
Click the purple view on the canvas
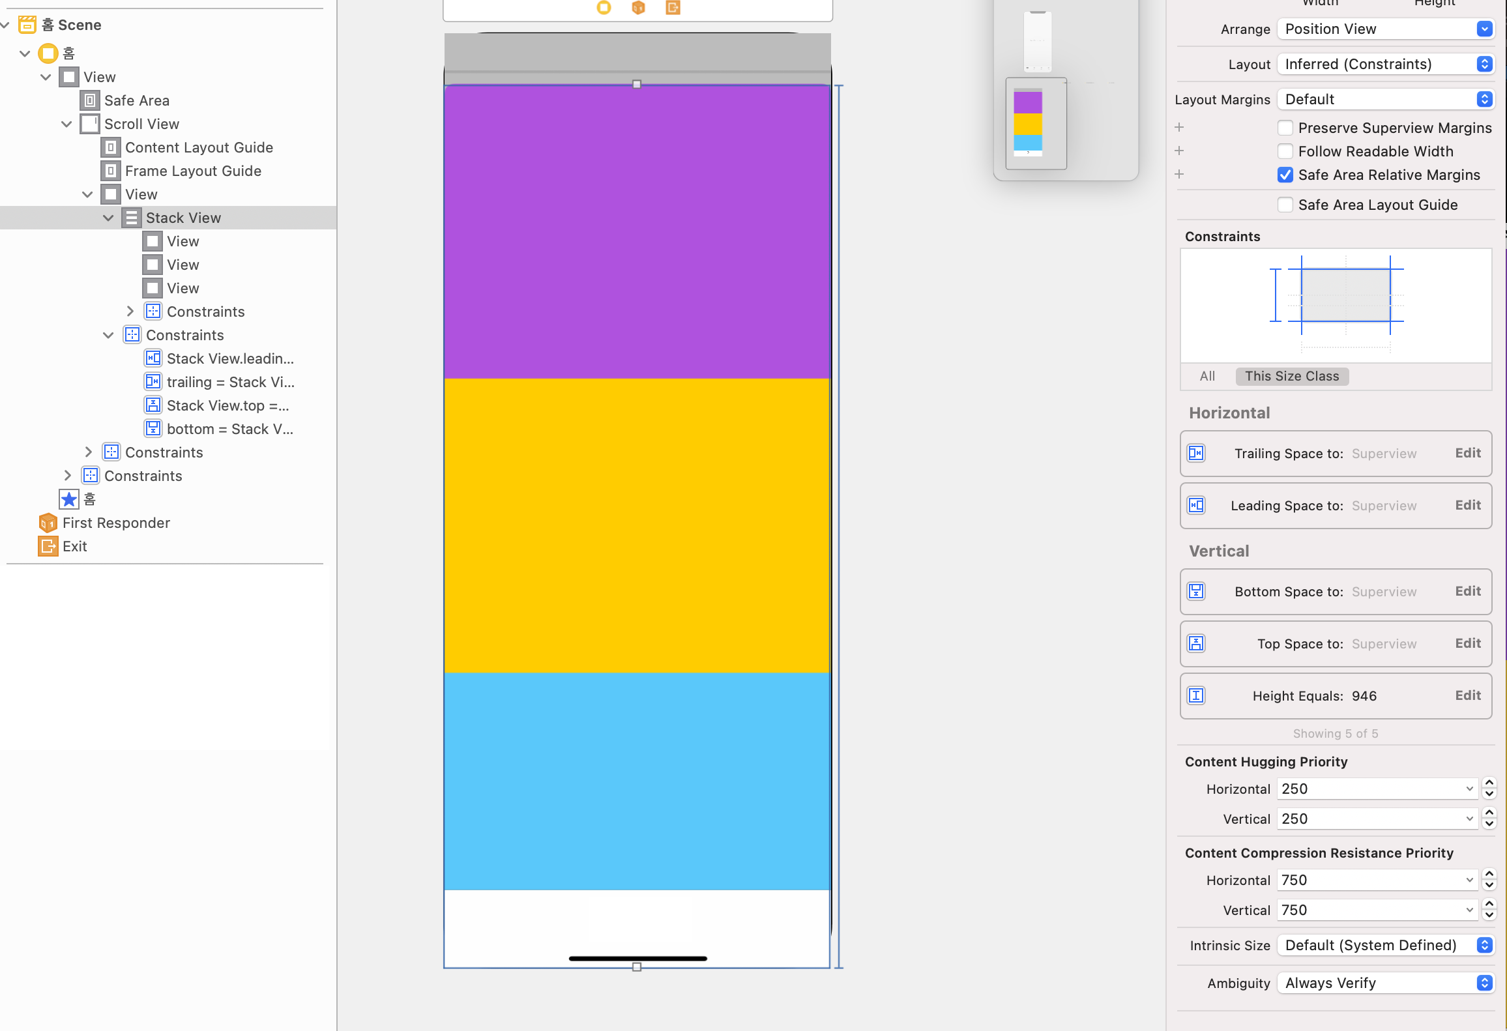coord(637,232)
